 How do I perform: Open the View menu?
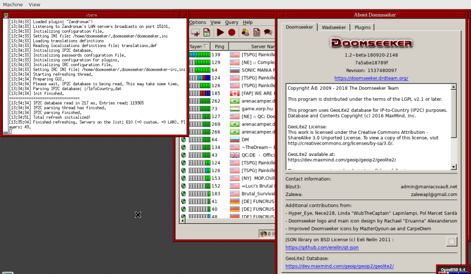215,22
